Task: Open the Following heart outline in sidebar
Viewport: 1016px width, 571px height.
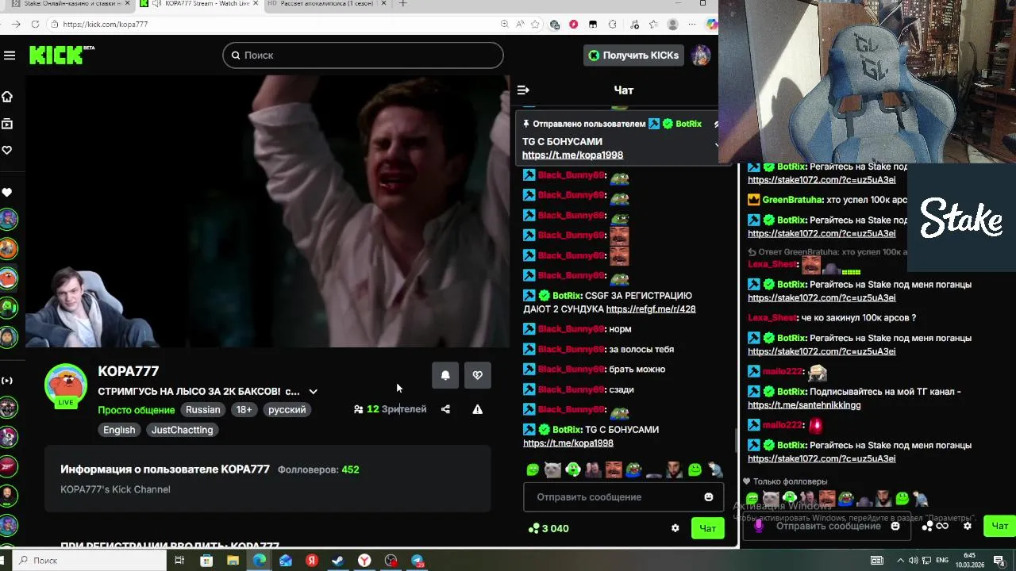Action: coord(7,150)
